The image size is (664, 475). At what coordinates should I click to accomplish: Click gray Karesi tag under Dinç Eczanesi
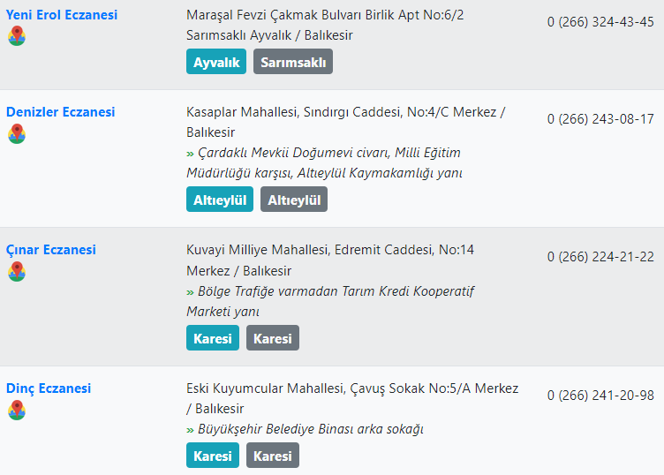coord(273,455)
